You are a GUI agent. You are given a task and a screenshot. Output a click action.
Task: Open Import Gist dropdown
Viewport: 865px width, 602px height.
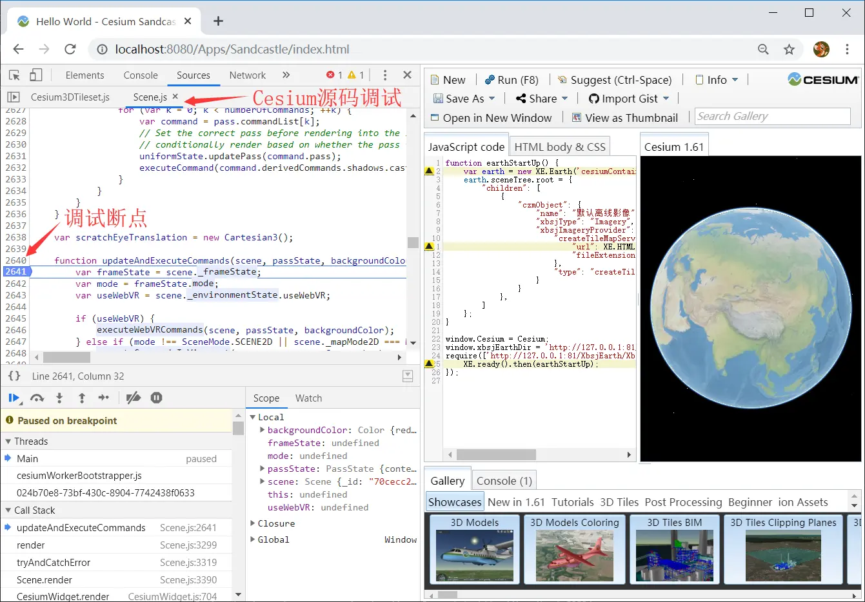pos(629,99)
